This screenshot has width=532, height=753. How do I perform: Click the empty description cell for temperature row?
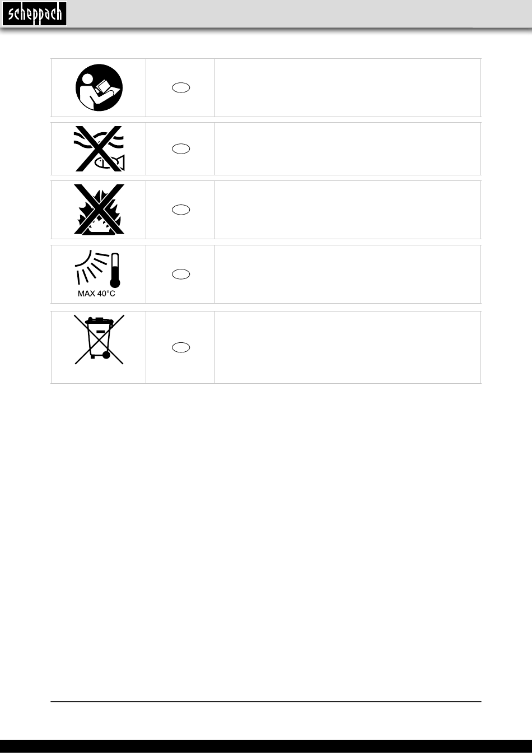(x=348, y=274)
